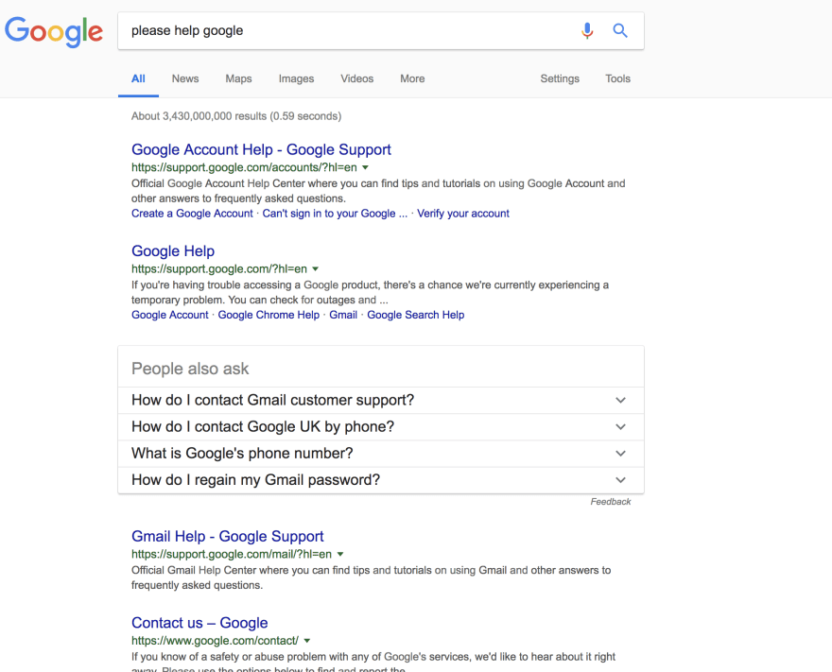
Task: Click into the search field containing "please help google"
Action: click(x=350, y=31)
